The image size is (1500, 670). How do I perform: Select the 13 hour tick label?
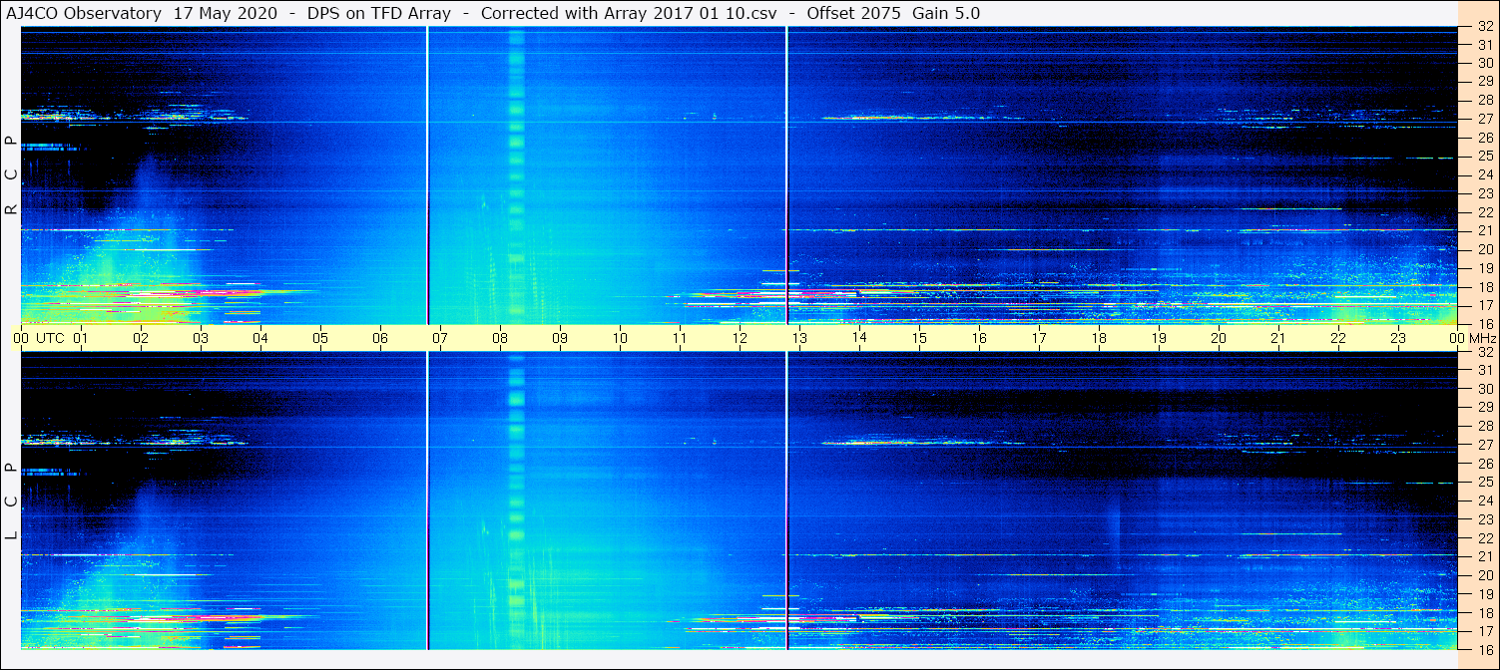tap(799, 338)
